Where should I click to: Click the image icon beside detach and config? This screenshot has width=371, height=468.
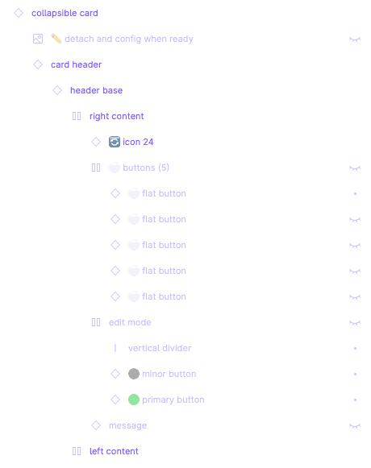pos(38,39)
